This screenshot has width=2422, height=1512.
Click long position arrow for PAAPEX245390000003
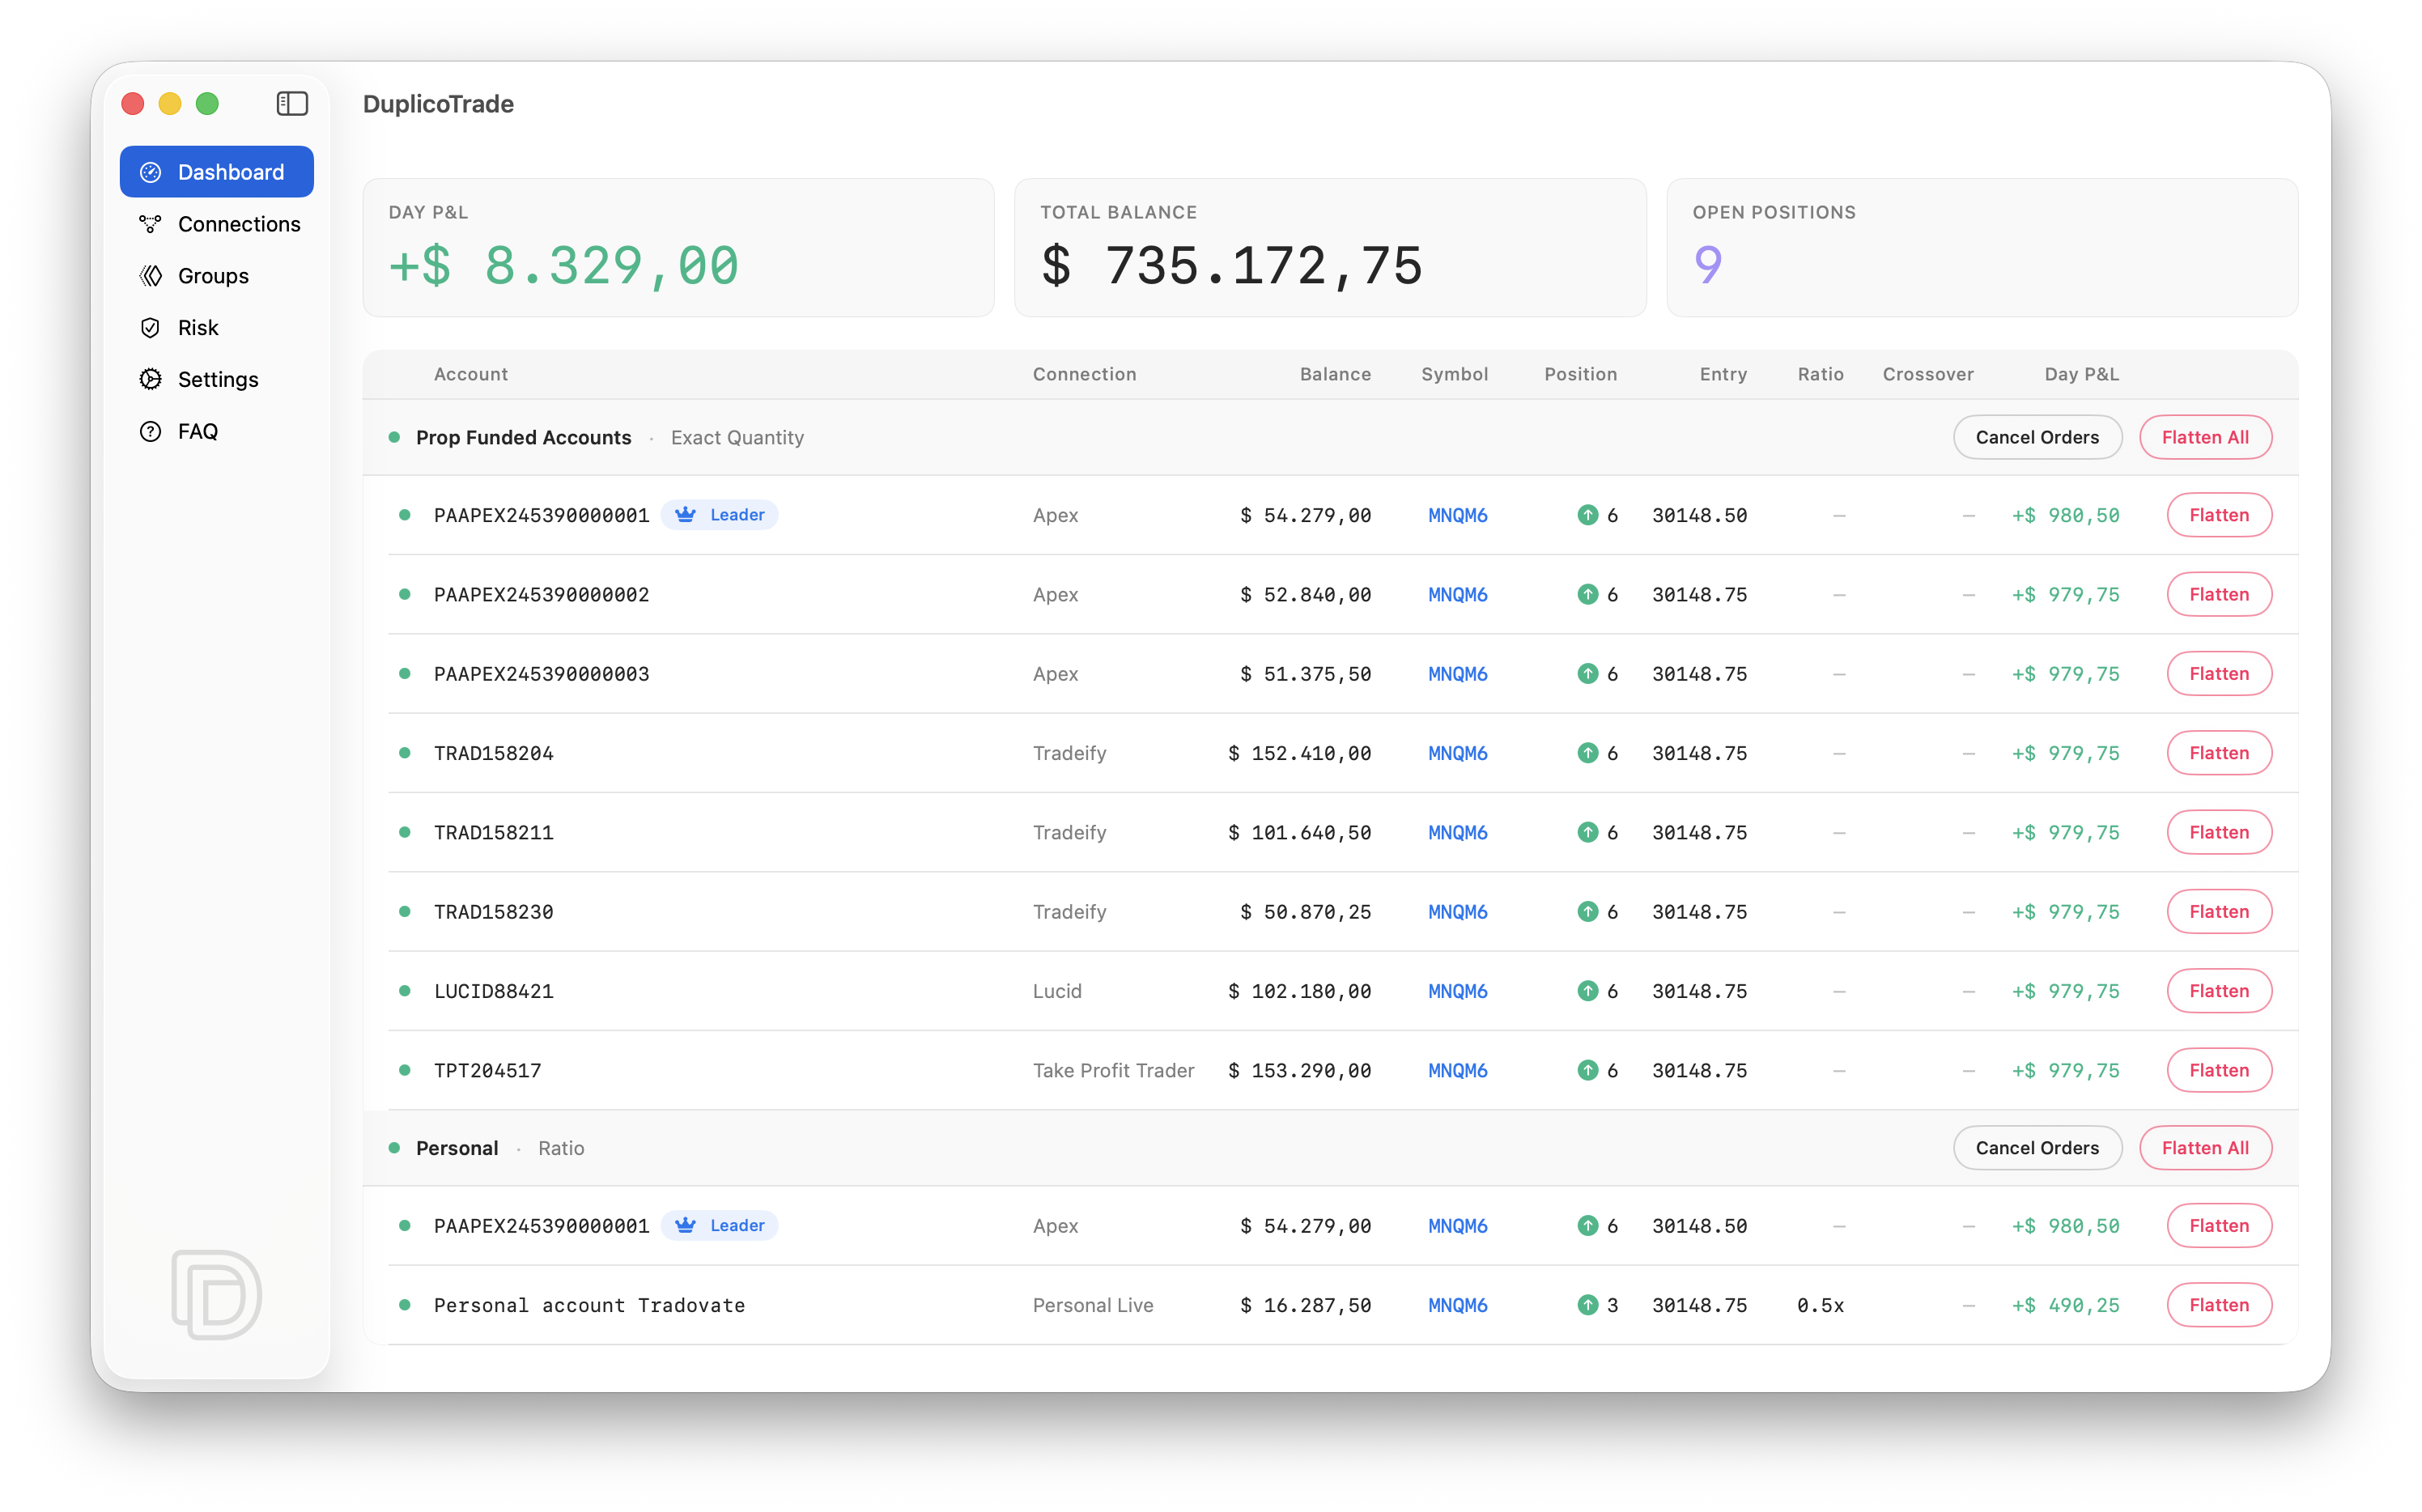pos(1587,674)
